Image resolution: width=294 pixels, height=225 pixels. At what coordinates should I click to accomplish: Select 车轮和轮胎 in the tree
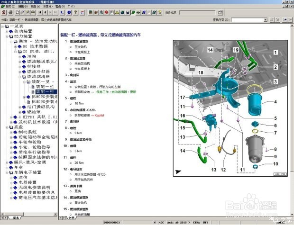click(30, 142)
